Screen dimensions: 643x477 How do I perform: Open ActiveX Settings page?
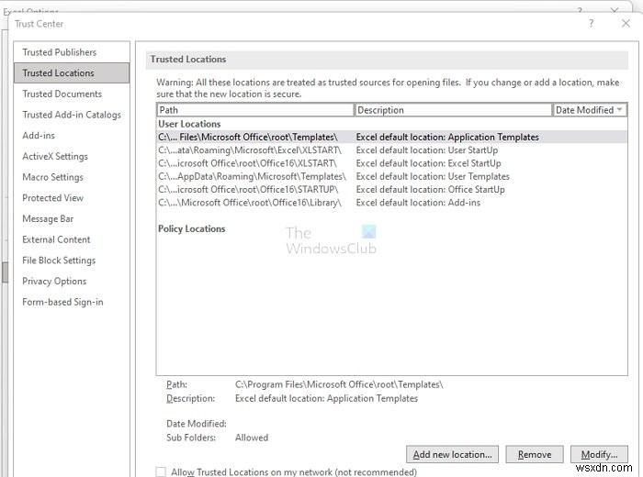(55, 157)
